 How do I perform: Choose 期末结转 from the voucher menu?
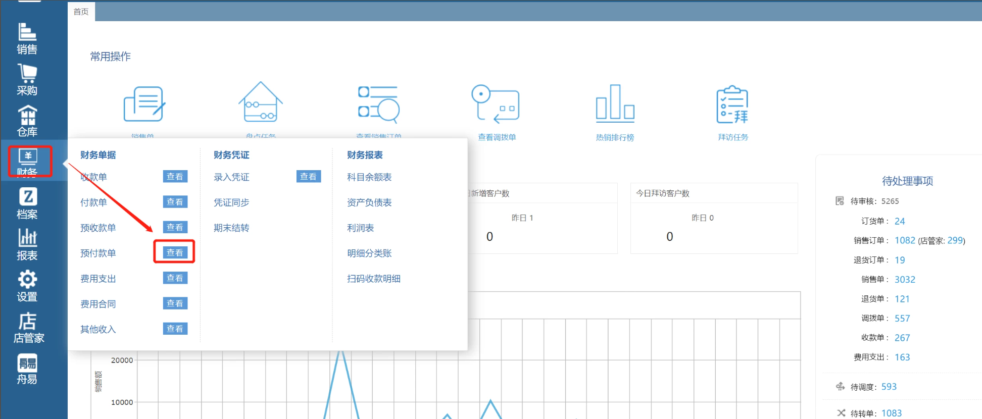[231, 228]
